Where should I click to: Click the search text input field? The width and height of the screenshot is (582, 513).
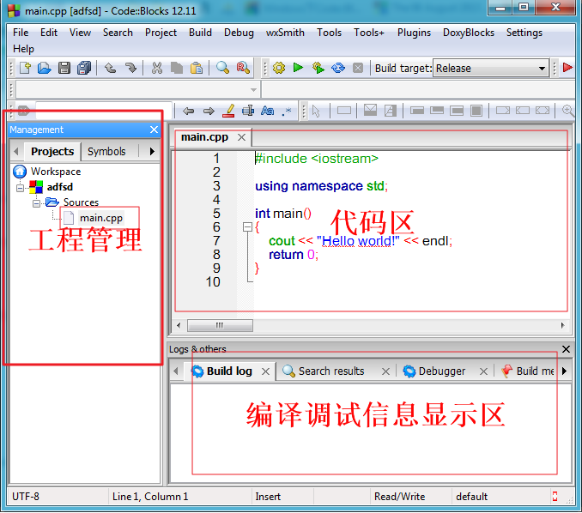pyautogui.click(x=104, y=110)
